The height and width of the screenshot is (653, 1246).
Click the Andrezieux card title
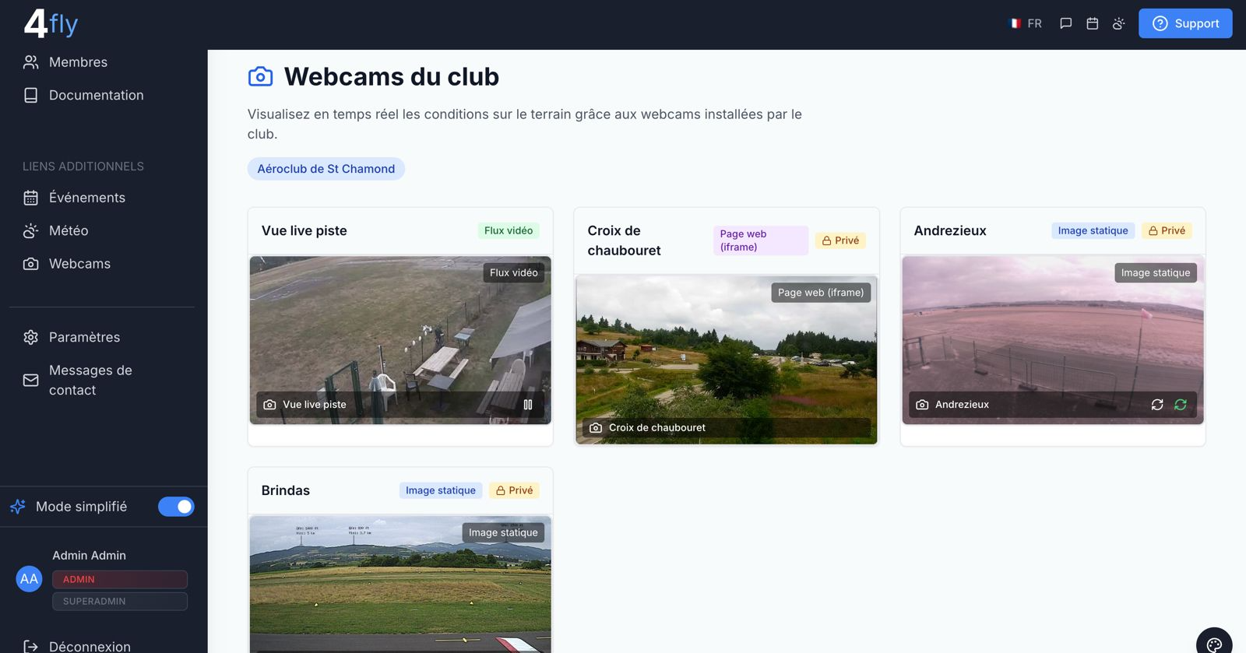(x=950, y=230)
